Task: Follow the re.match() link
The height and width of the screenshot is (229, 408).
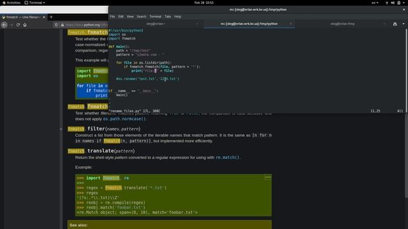Action: (227, 158)
